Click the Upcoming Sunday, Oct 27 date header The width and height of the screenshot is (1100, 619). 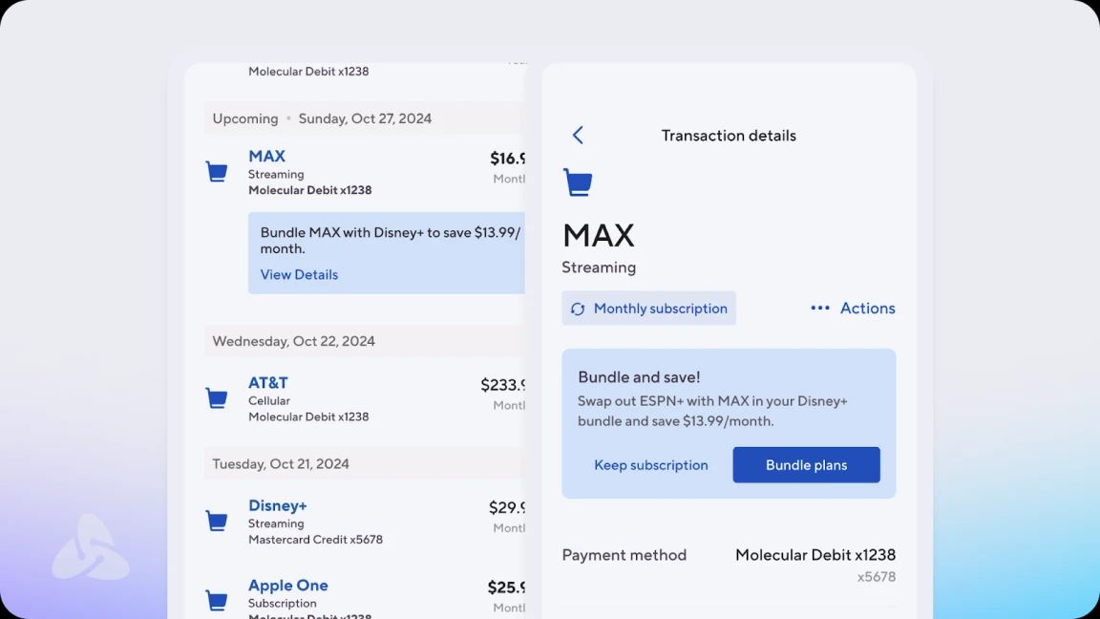click(x=365, y=118)
